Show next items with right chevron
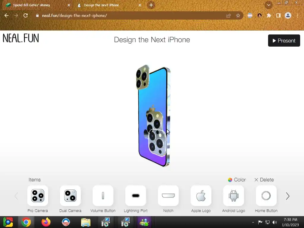The image size is (304, 228). pyautogui.click(x=288, y=196)
